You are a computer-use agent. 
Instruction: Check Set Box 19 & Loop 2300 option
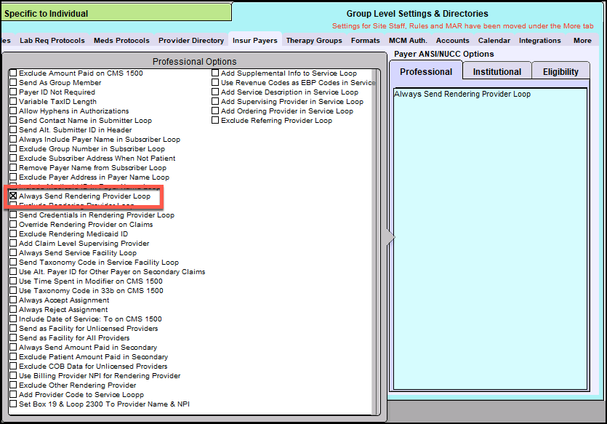point(13,404)
